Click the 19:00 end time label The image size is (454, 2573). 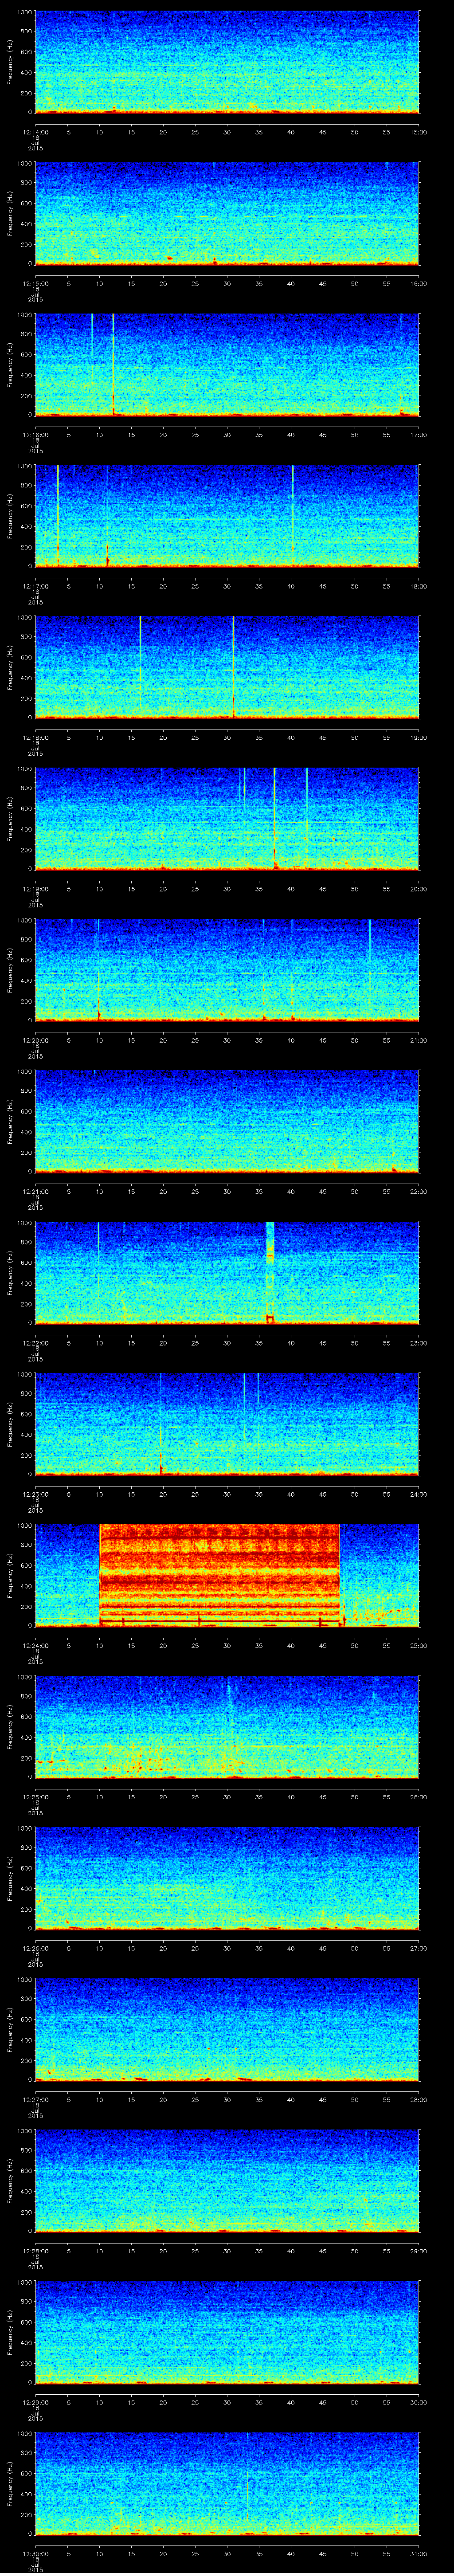coord(419,737)
